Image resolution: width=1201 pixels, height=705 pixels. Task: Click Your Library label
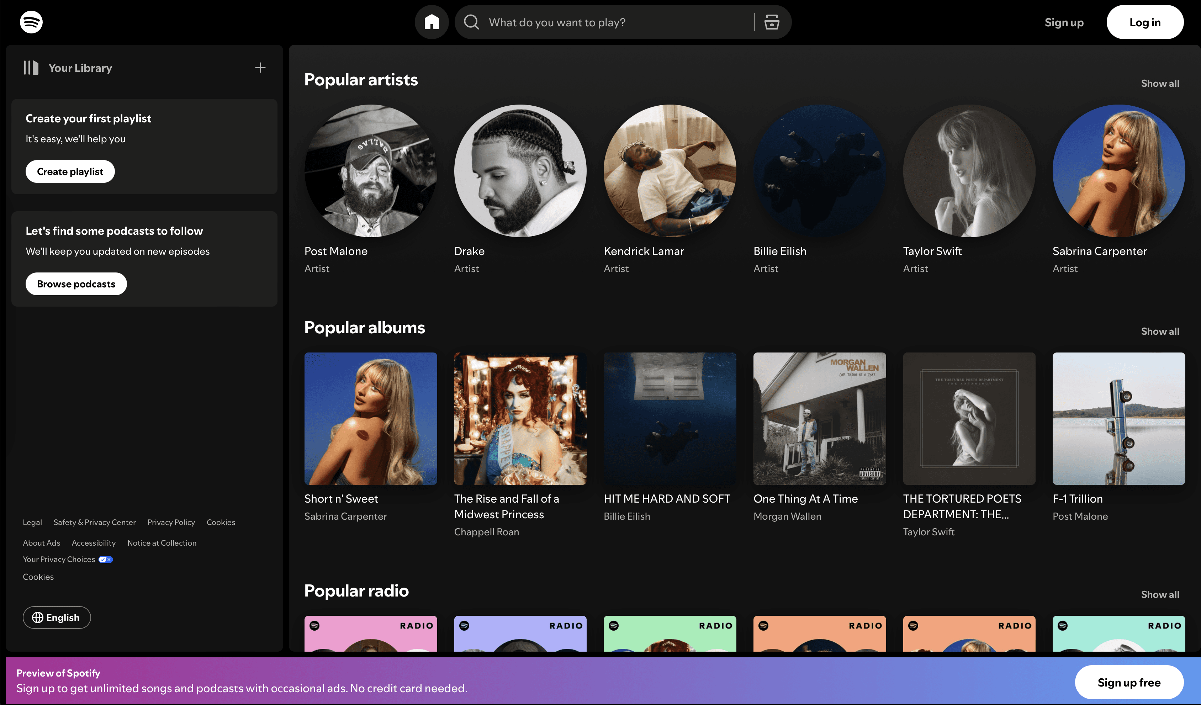80,68
